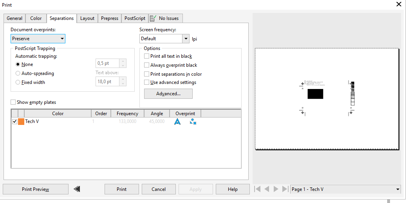
Task: Expand the Screen frequency dropdown
Action: (186, 39)
